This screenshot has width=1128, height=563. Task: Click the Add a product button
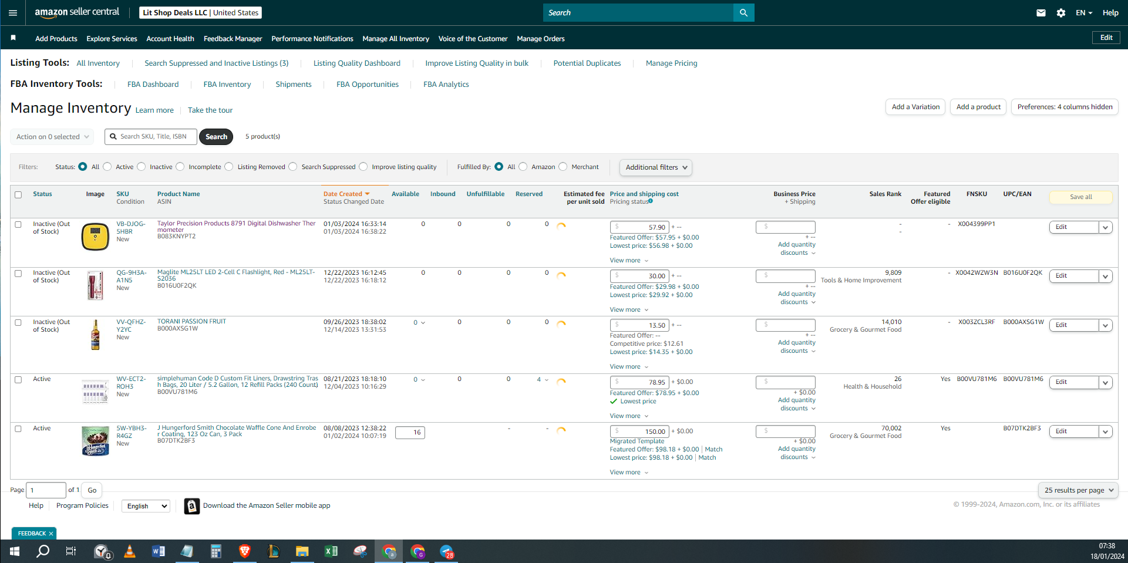tap(978, 107)
